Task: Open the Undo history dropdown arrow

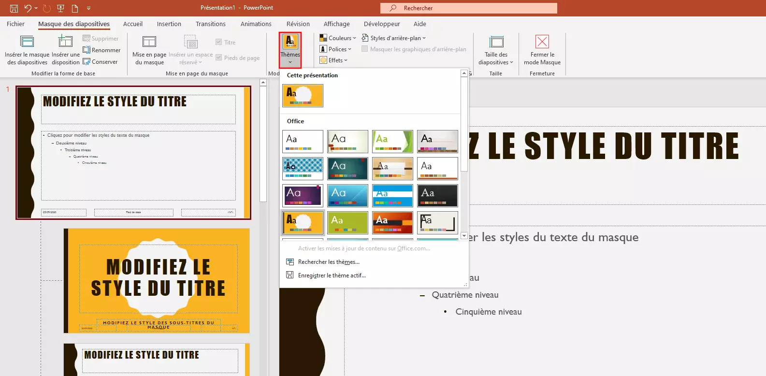Action: (36, 8)
